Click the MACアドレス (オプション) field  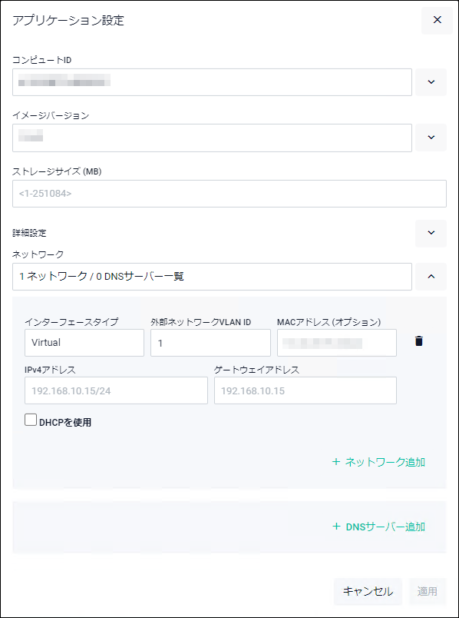pyautogui.click(x=337, y=343)
